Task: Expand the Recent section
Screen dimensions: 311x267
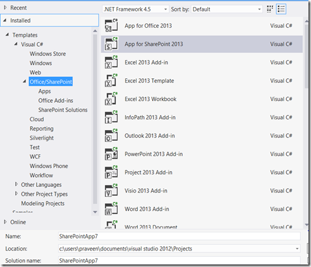Action: point(5,8)
